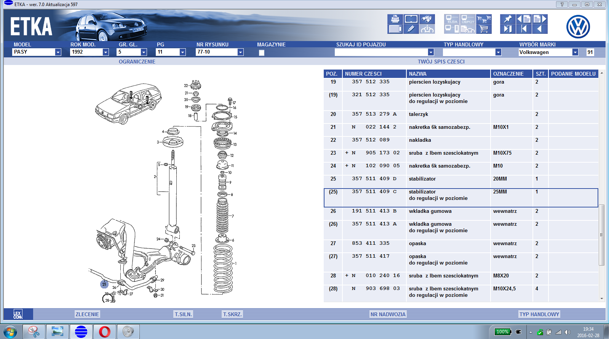Click the binoculars search icon
This screenshot has height=339, width=609.
pyautogui.click(x=427, y=19)
